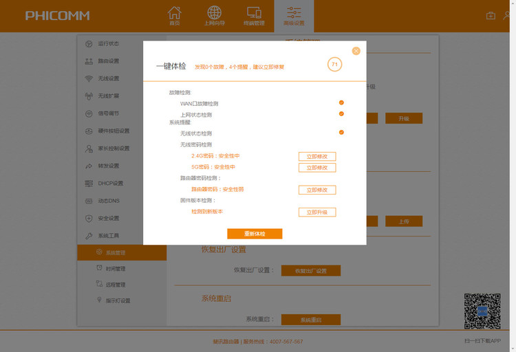The width and height of the screenshot is (516, 352).
Task: Click the 路由设置 router icon
Action: [x=89, y=61]
